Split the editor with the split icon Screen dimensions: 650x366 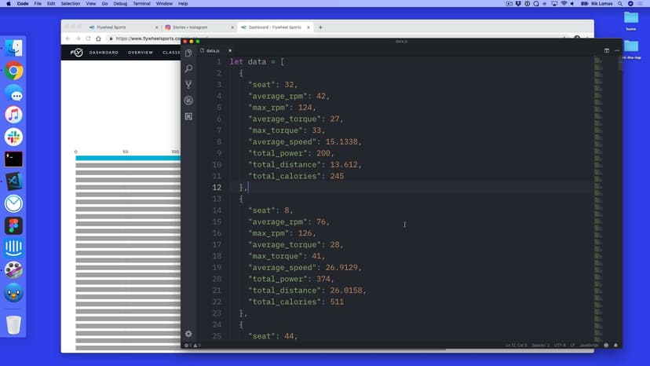point(606,50)
